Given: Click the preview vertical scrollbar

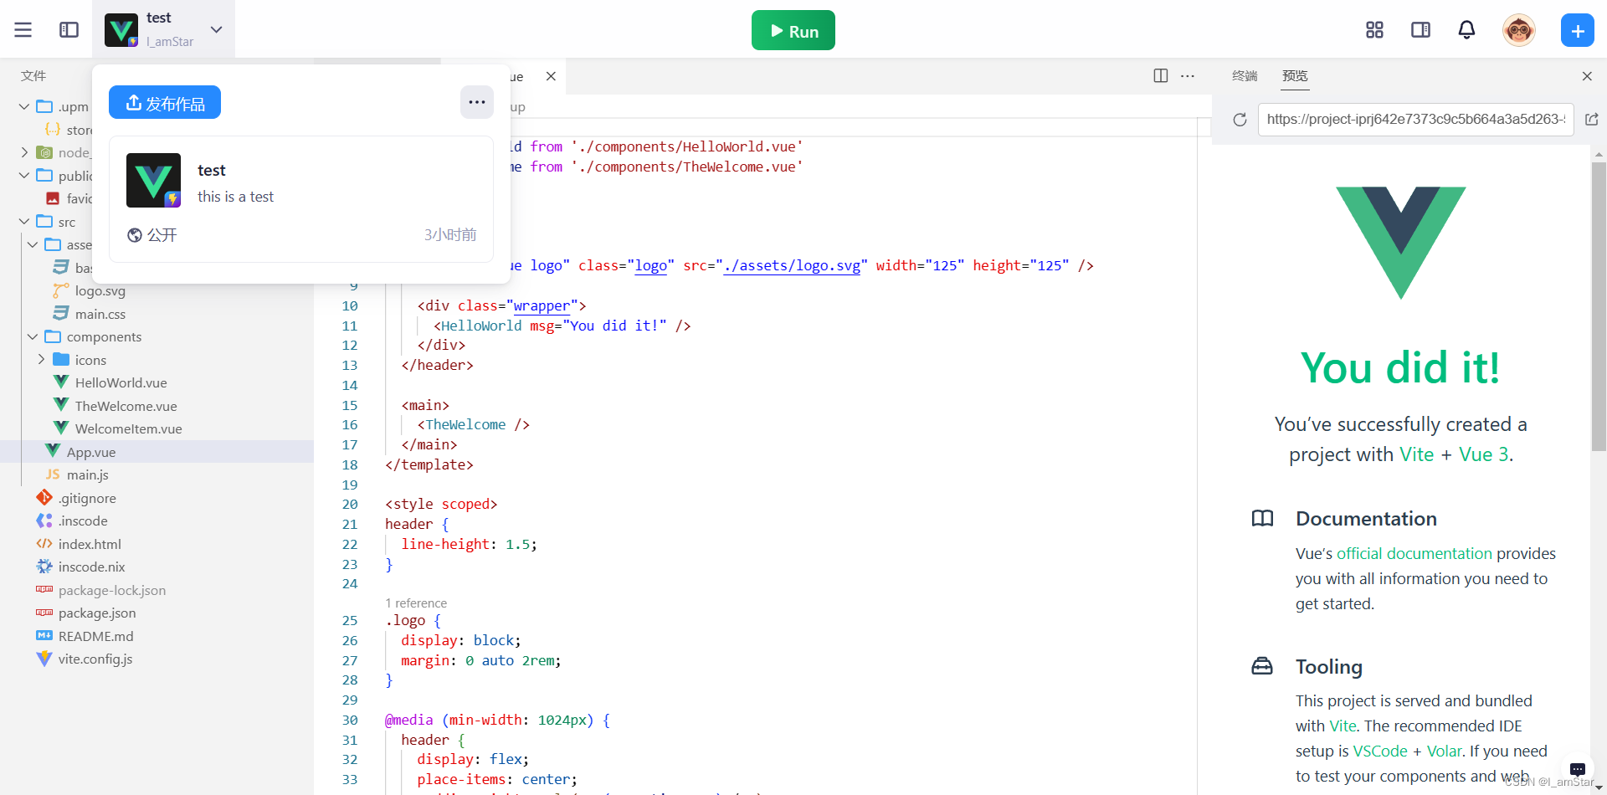Looking at the screenshot, I should tap(1599, 305).
